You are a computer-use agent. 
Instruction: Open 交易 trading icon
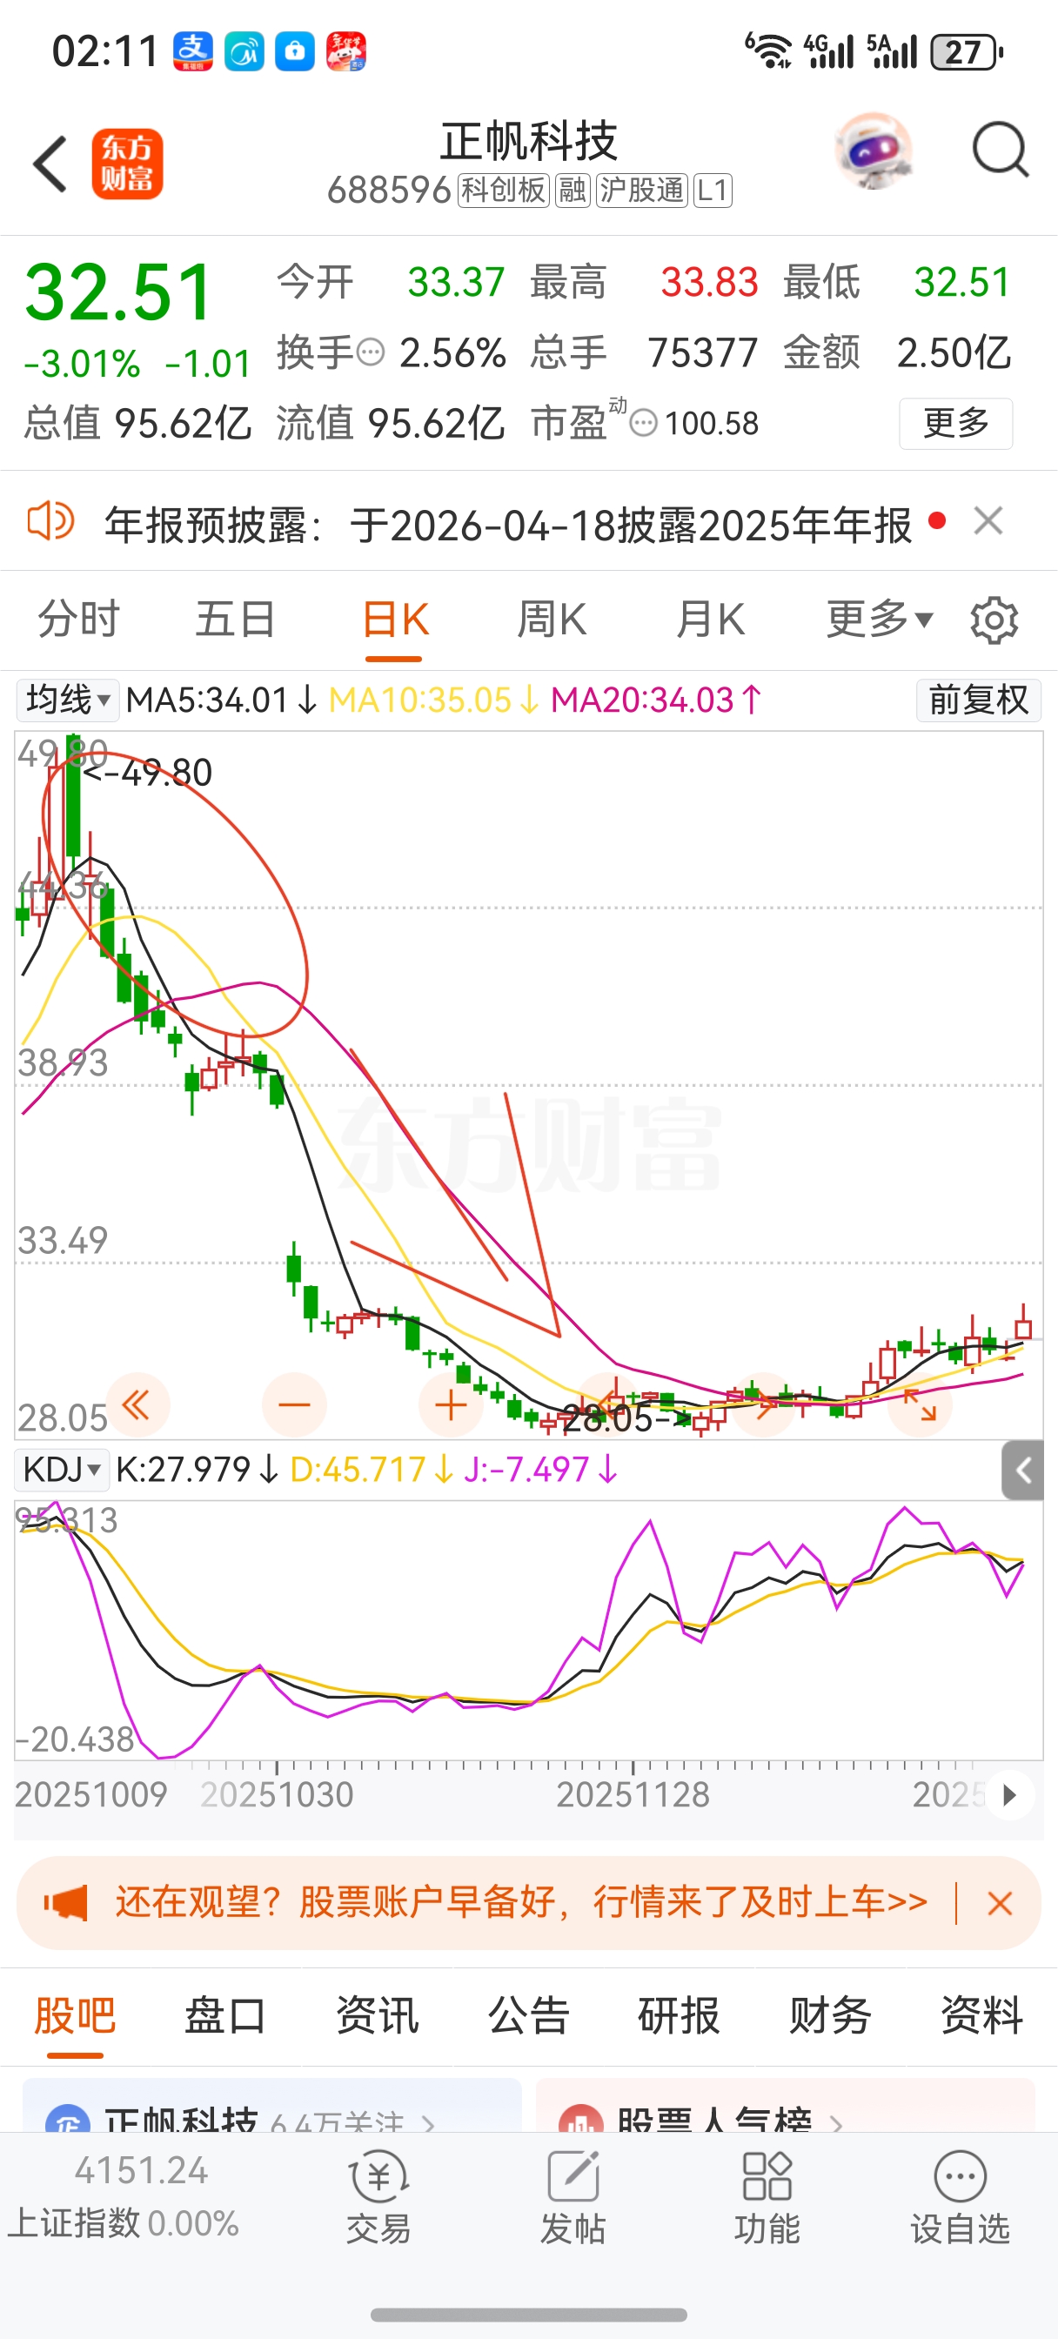click(378, 2197)
